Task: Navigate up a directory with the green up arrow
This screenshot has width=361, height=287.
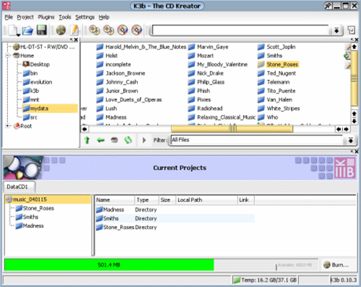Action: [x=87, y=140]
